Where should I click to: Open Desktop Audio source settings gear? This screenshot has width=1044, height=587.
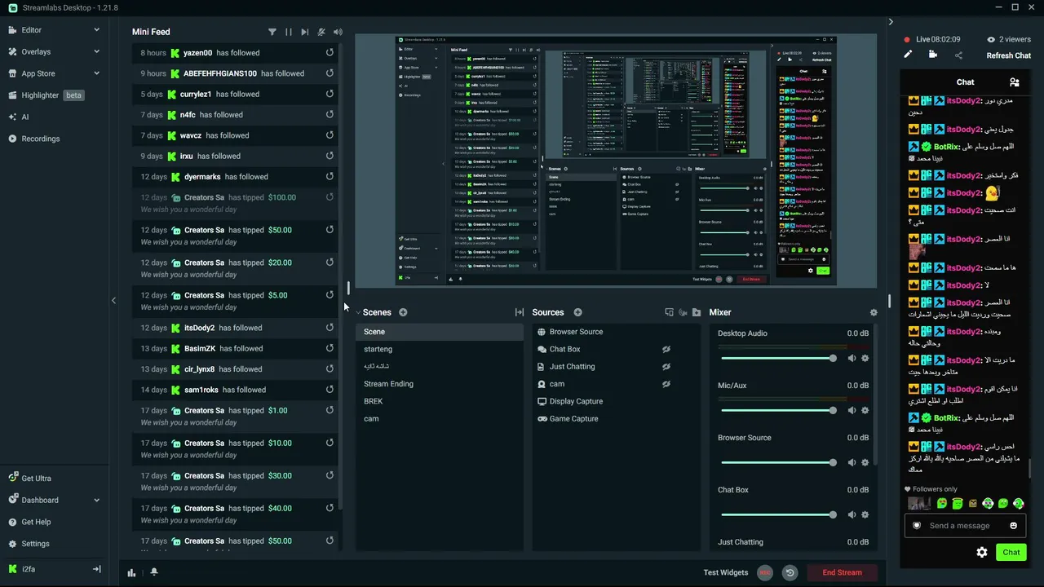click(865, 358)
